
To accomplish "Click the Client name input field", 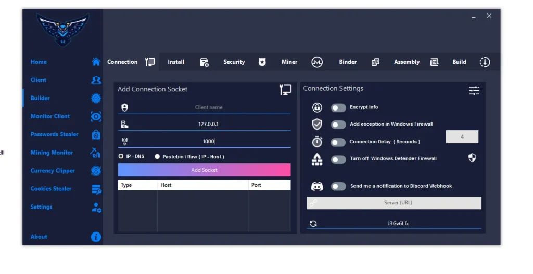I will tap(209, 107).
